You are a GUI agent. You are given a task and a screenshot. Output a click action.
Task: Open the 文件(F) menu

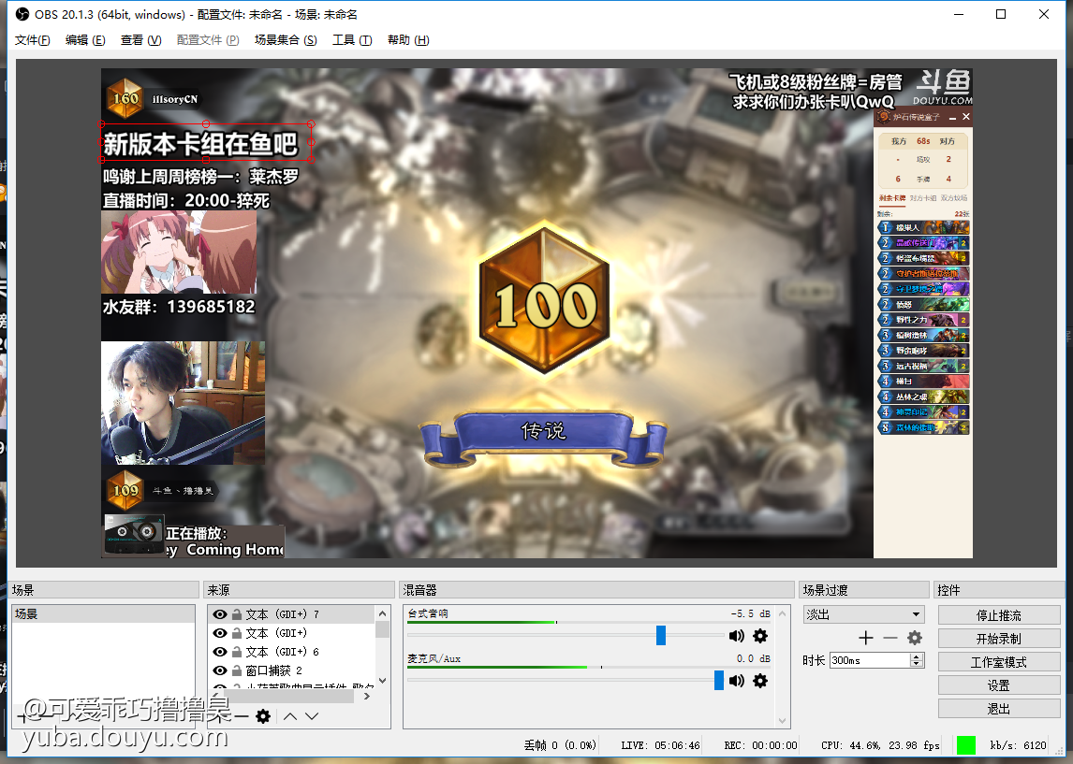[33, 40]
